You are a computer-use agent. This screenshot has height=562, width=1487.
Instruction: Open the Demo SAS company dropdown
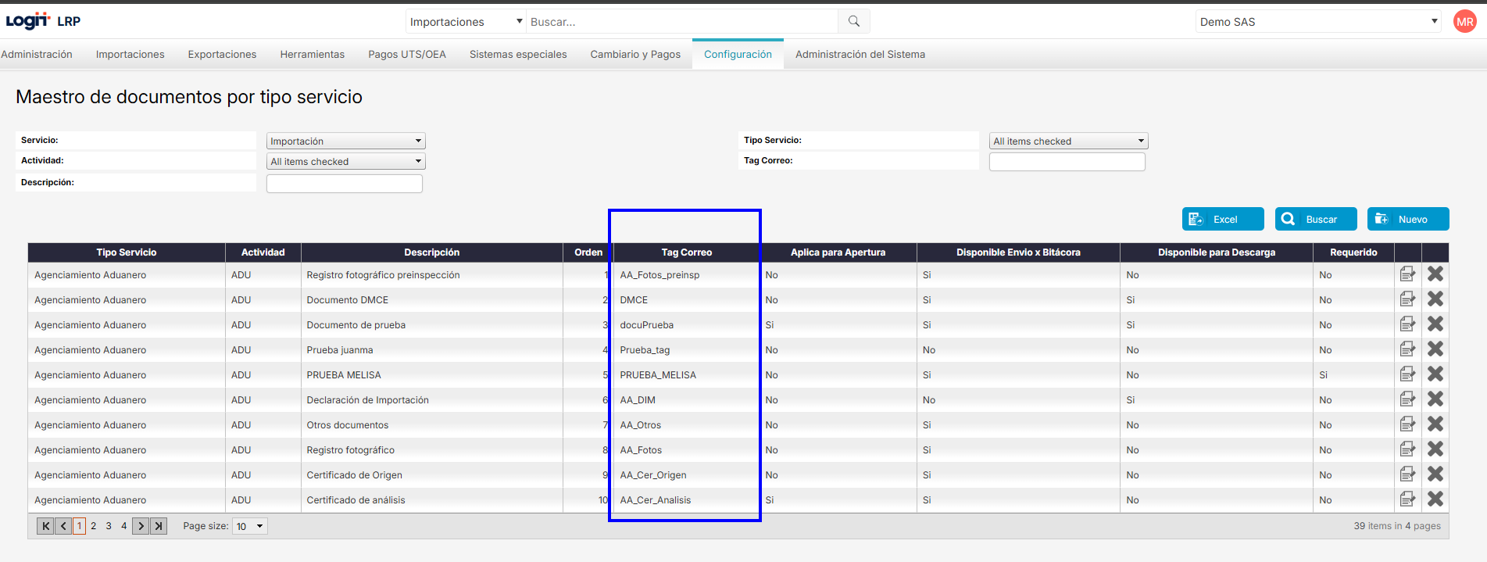click(1318, 22)
